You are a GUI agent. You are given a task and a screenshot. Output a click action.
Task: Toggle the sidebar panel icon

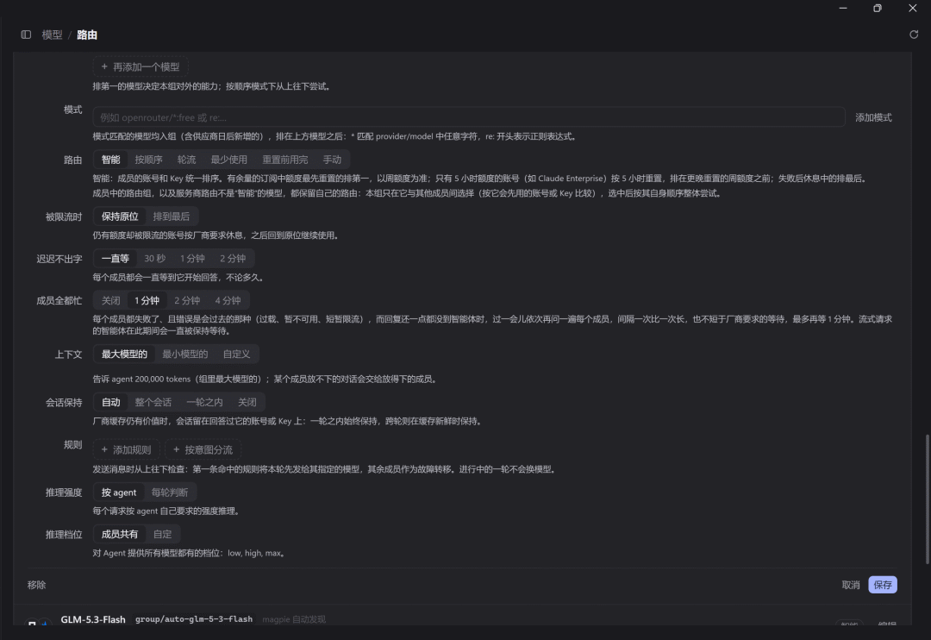point(26,35)
